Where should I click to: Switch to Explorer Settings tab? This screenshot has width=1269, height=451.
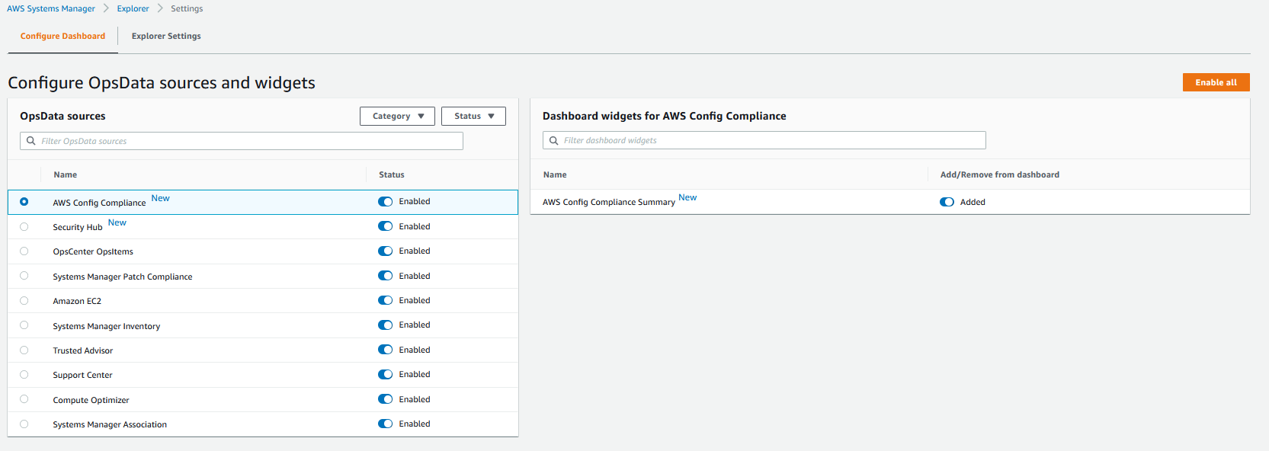click(166, 36)
